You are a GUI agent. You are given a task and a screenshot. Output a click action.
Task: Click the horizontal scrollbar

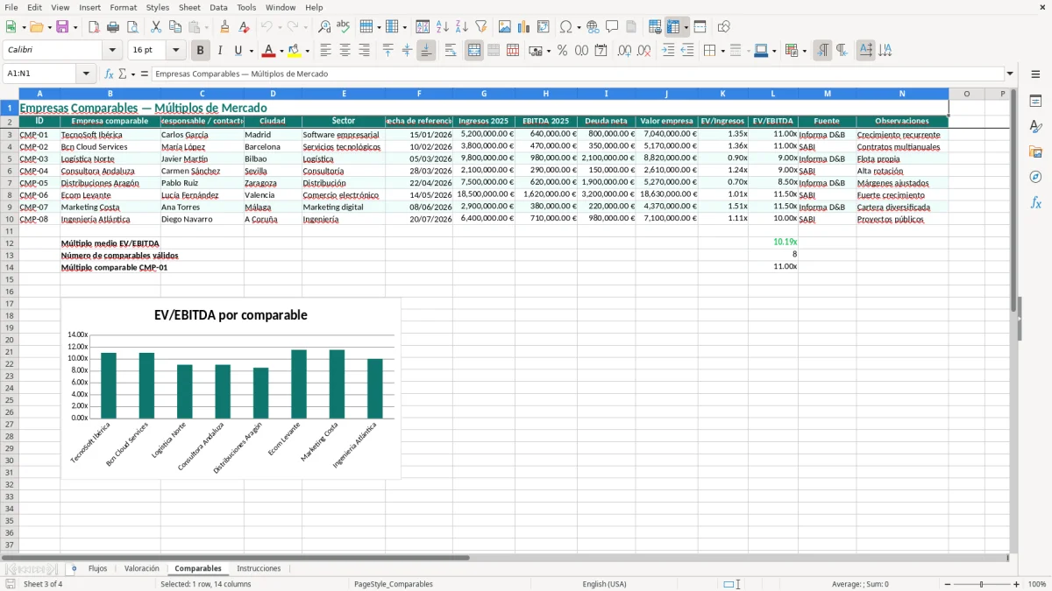click(x=504, y=558)
